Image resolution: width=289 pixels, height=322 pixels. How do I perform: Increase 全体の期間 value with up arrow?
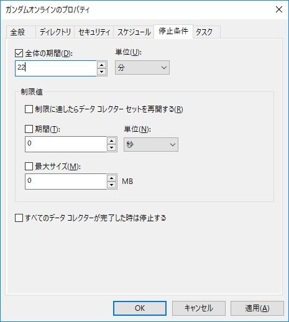tap(101, 65)
